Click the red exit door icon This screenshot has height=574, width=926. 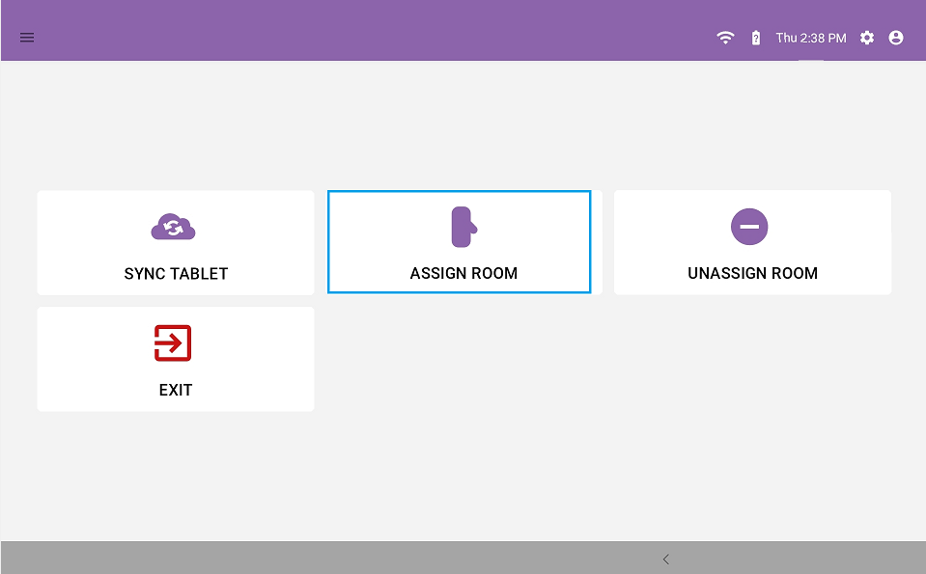174,343
